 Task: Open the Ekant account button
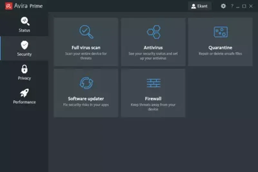click(x=200, y=6)
